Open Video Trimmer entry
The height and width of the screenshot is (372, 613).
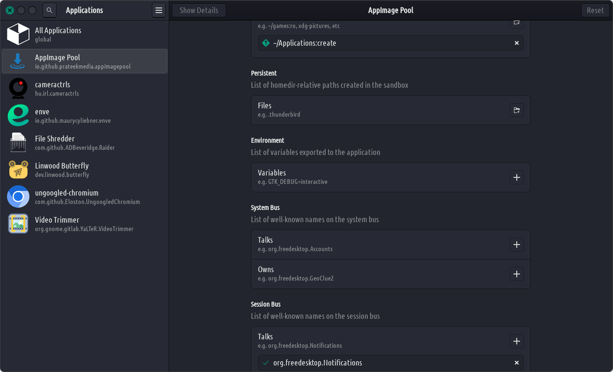[84, 224]
